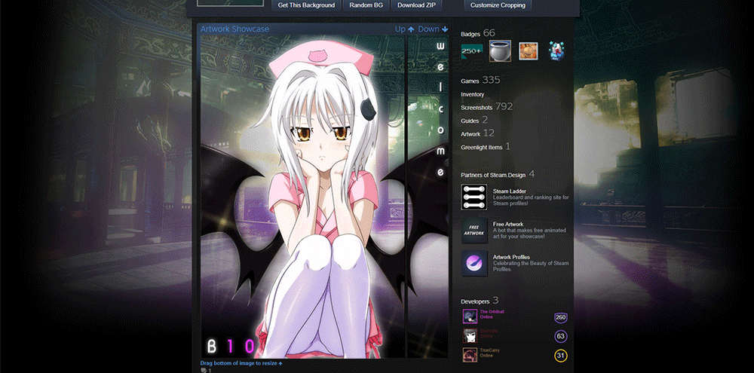
Task: Open the Inventory link
Action: (473, 94)
